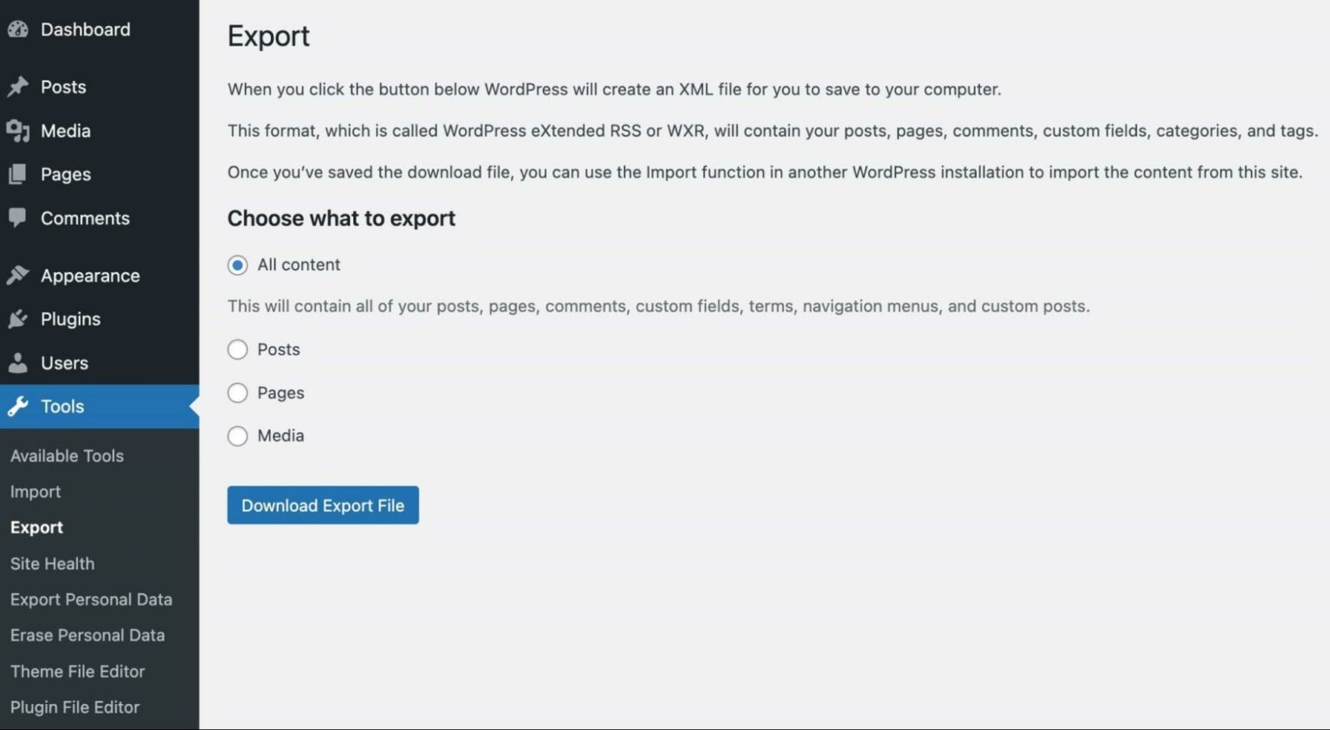The width and height of the screenshot is (1330, 730).
Task: Open Pages using the pages icon
Action: pyautogui.click(x=18, y=174)
